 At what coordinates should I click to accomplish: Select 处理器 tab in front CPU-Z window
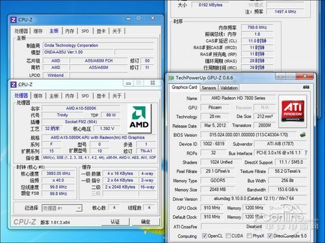click(21, 95)
